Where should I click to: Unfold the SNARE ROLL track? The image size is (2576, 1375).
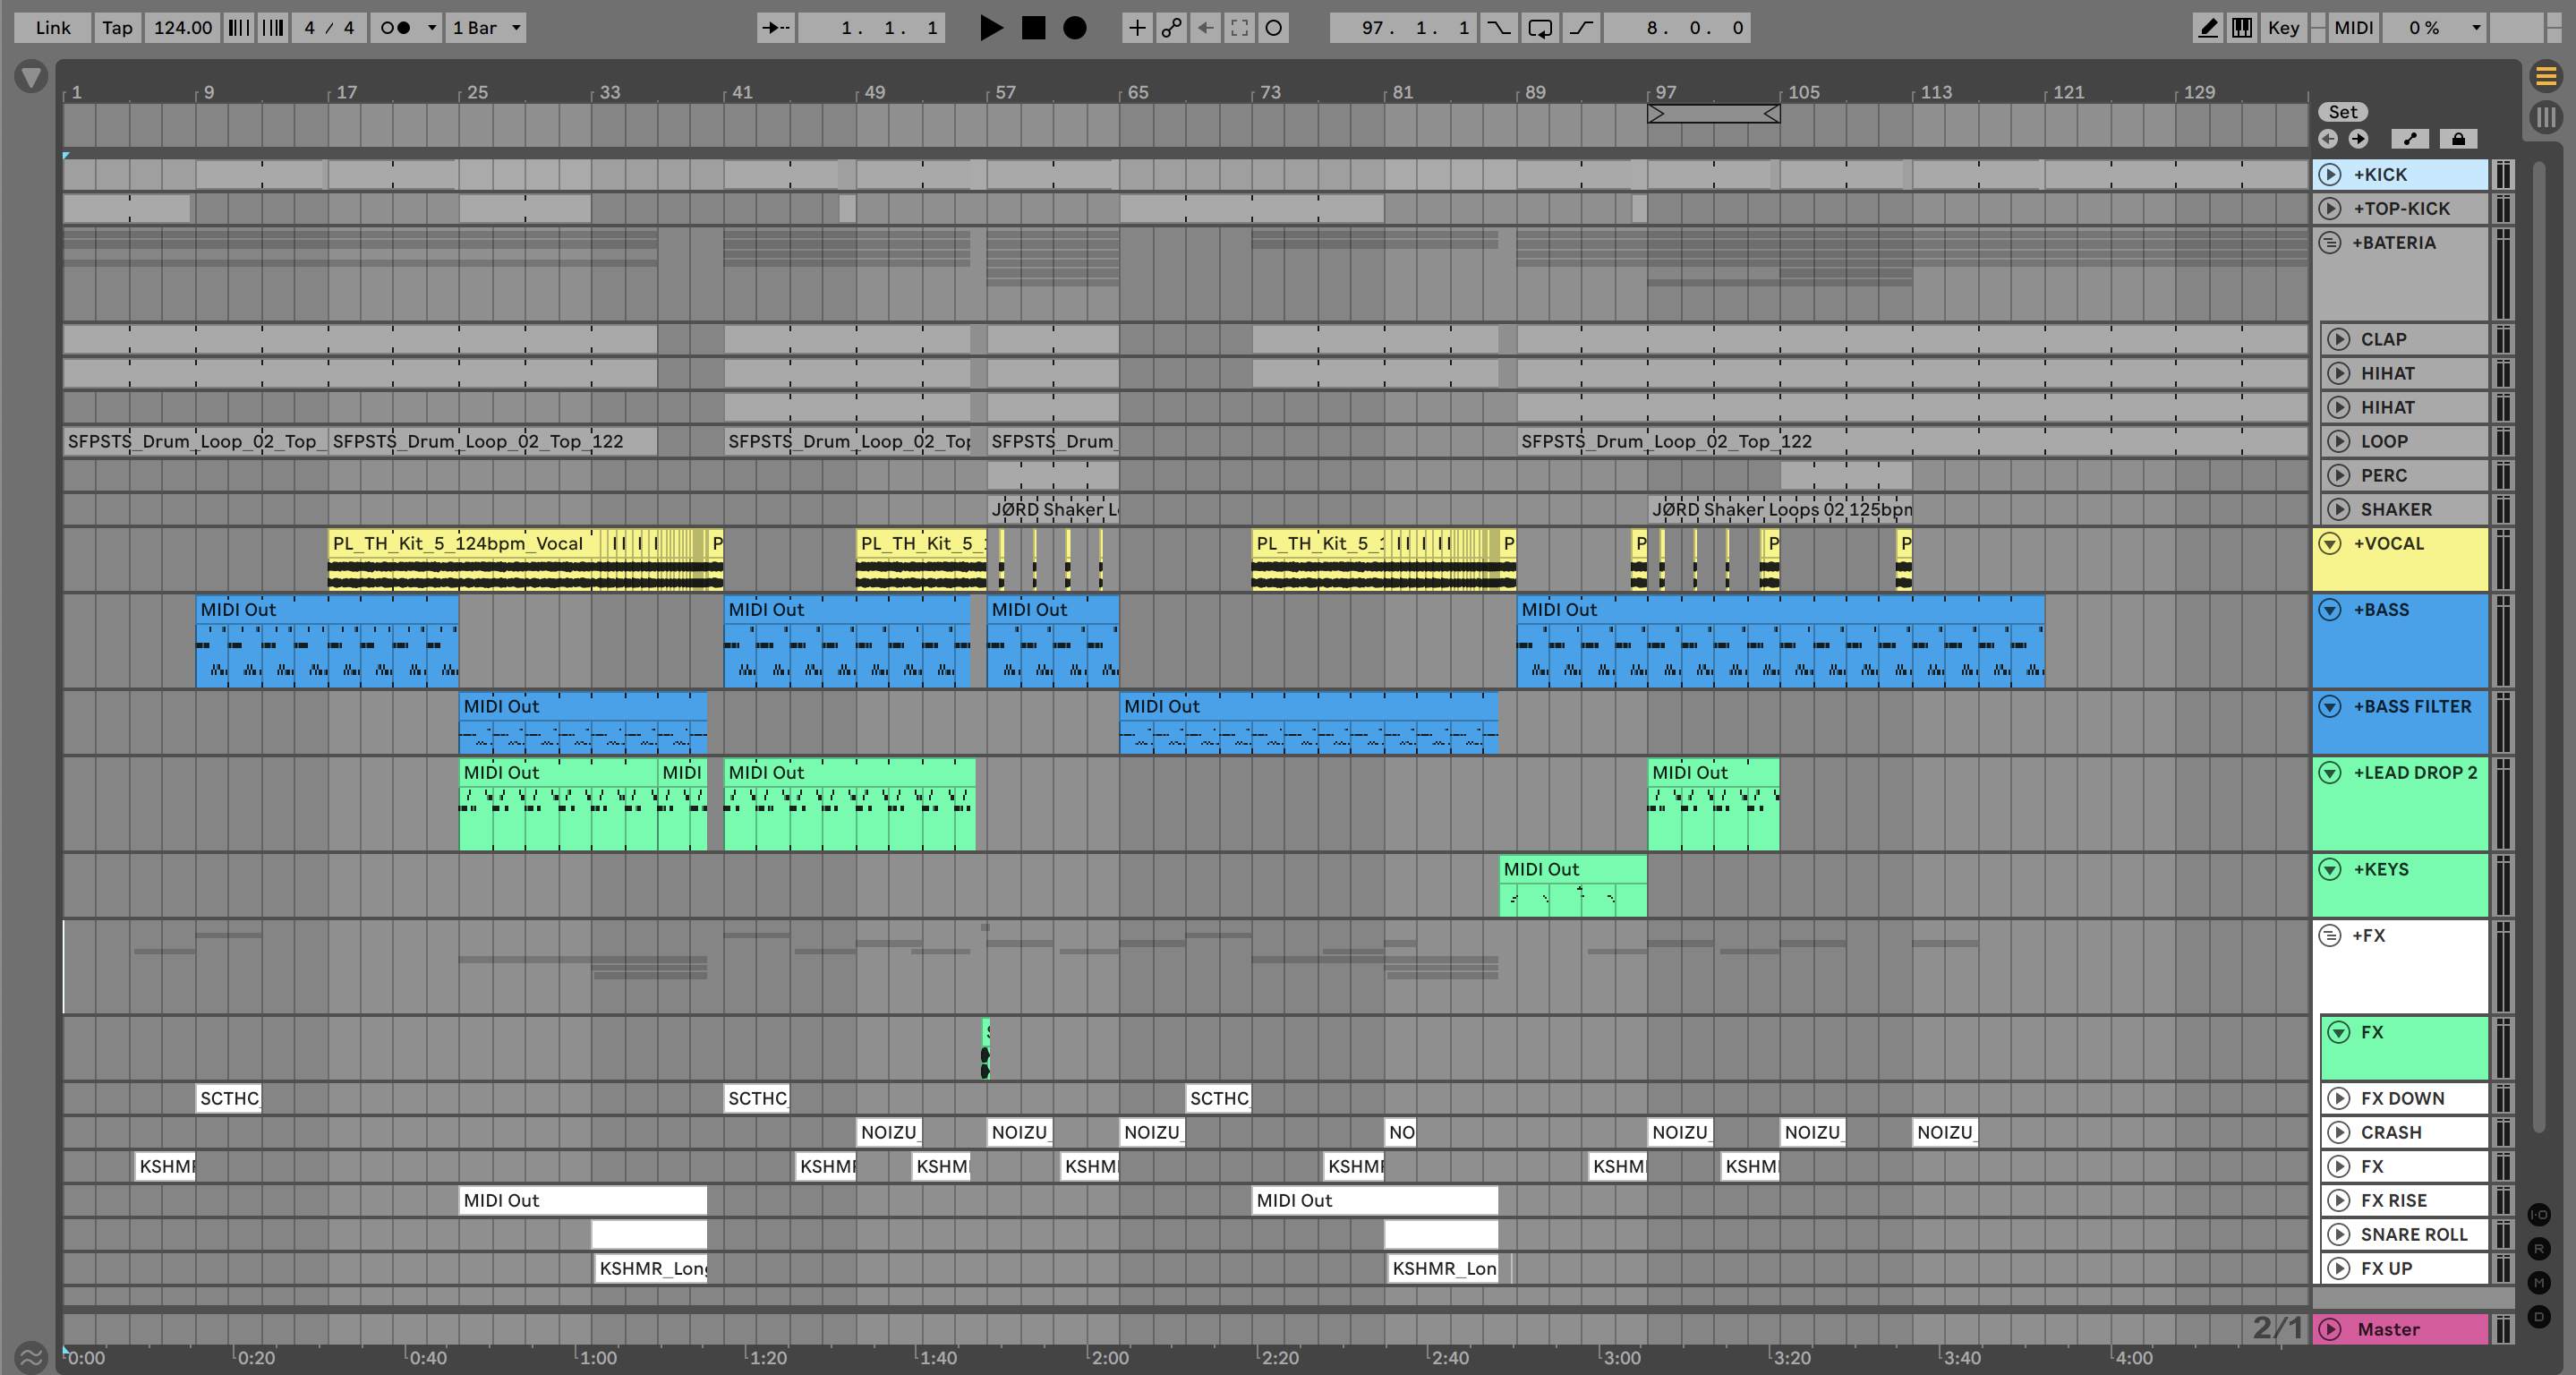[x=2338, y=1234]
